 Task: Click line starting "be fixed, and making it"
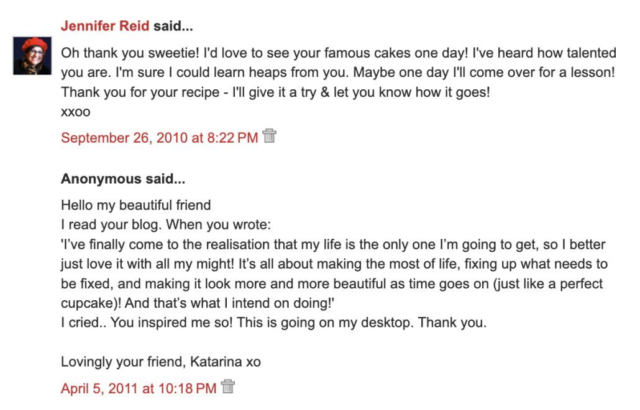click(x=332, y=283)
